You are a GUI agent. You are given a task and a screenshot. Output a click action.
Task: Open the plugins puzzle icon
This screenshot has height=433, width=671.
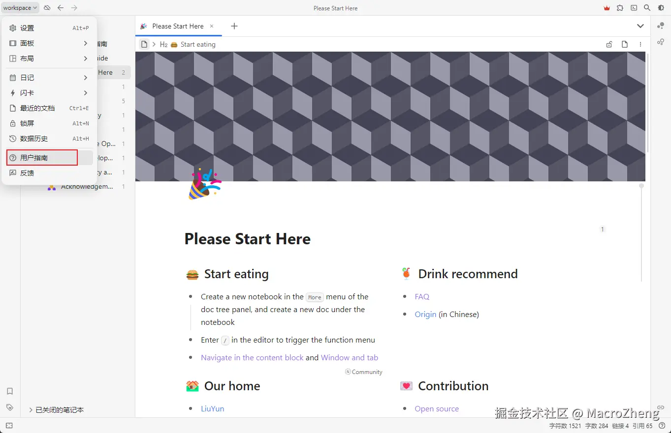click(x=620, y=8)
